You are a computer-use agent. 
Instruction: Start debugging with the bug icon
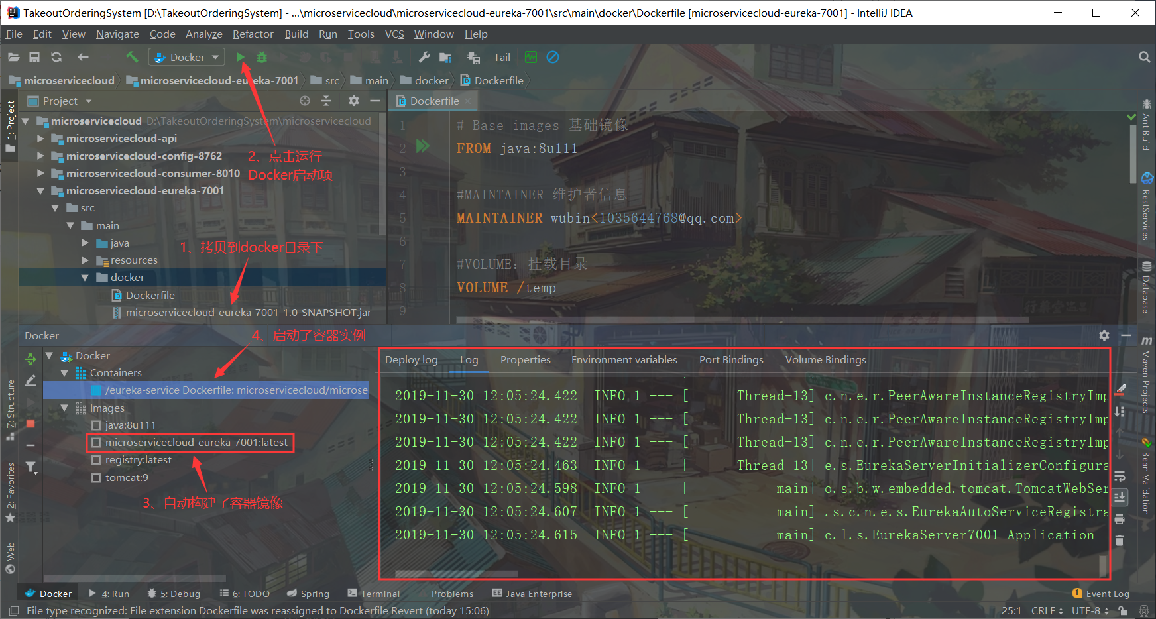pos(262,57)
